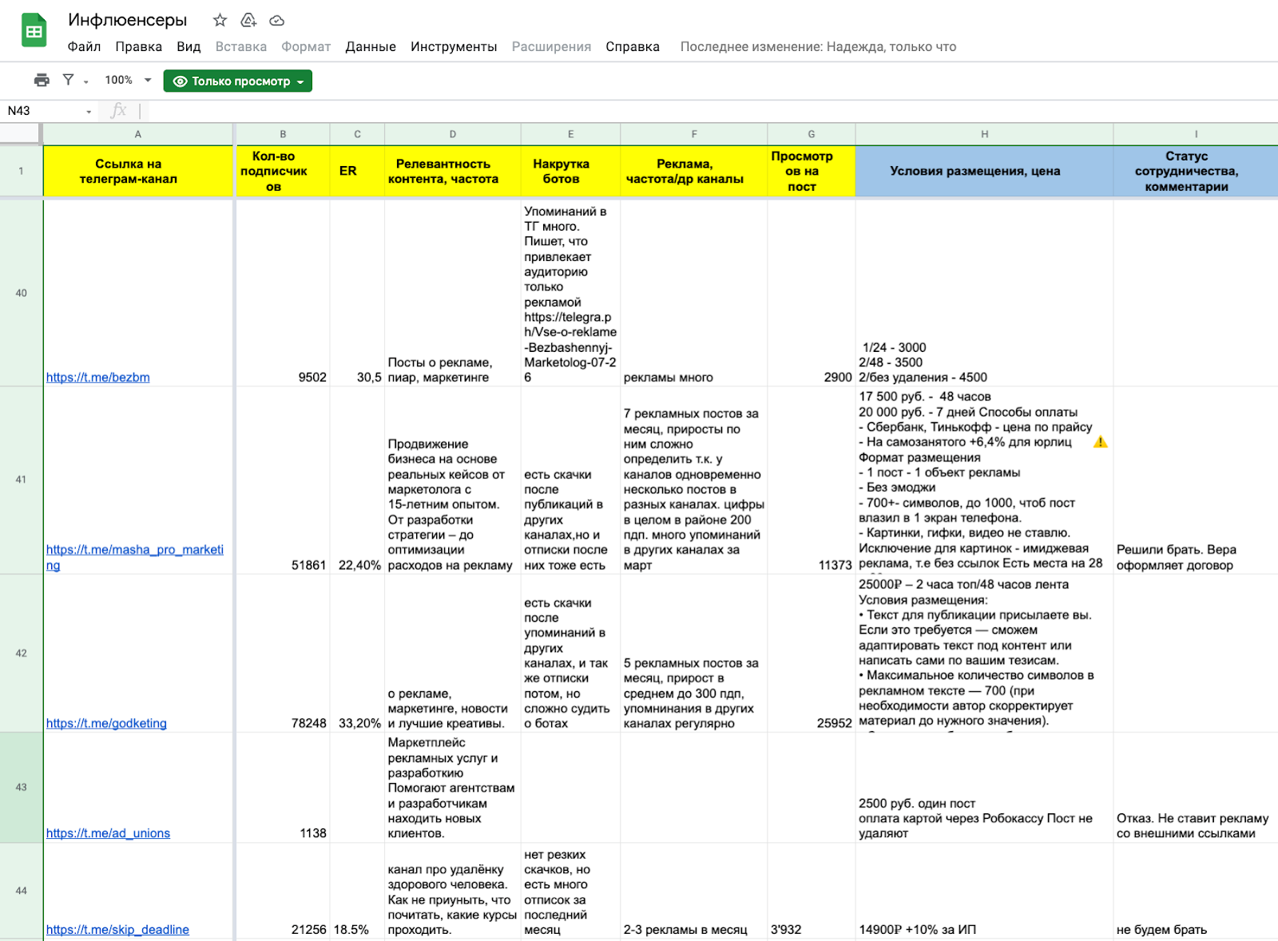Click the cell '2-3 рекламы в месяц'
The height and width of the screenshot is (941, 1278).
[694, 891]
